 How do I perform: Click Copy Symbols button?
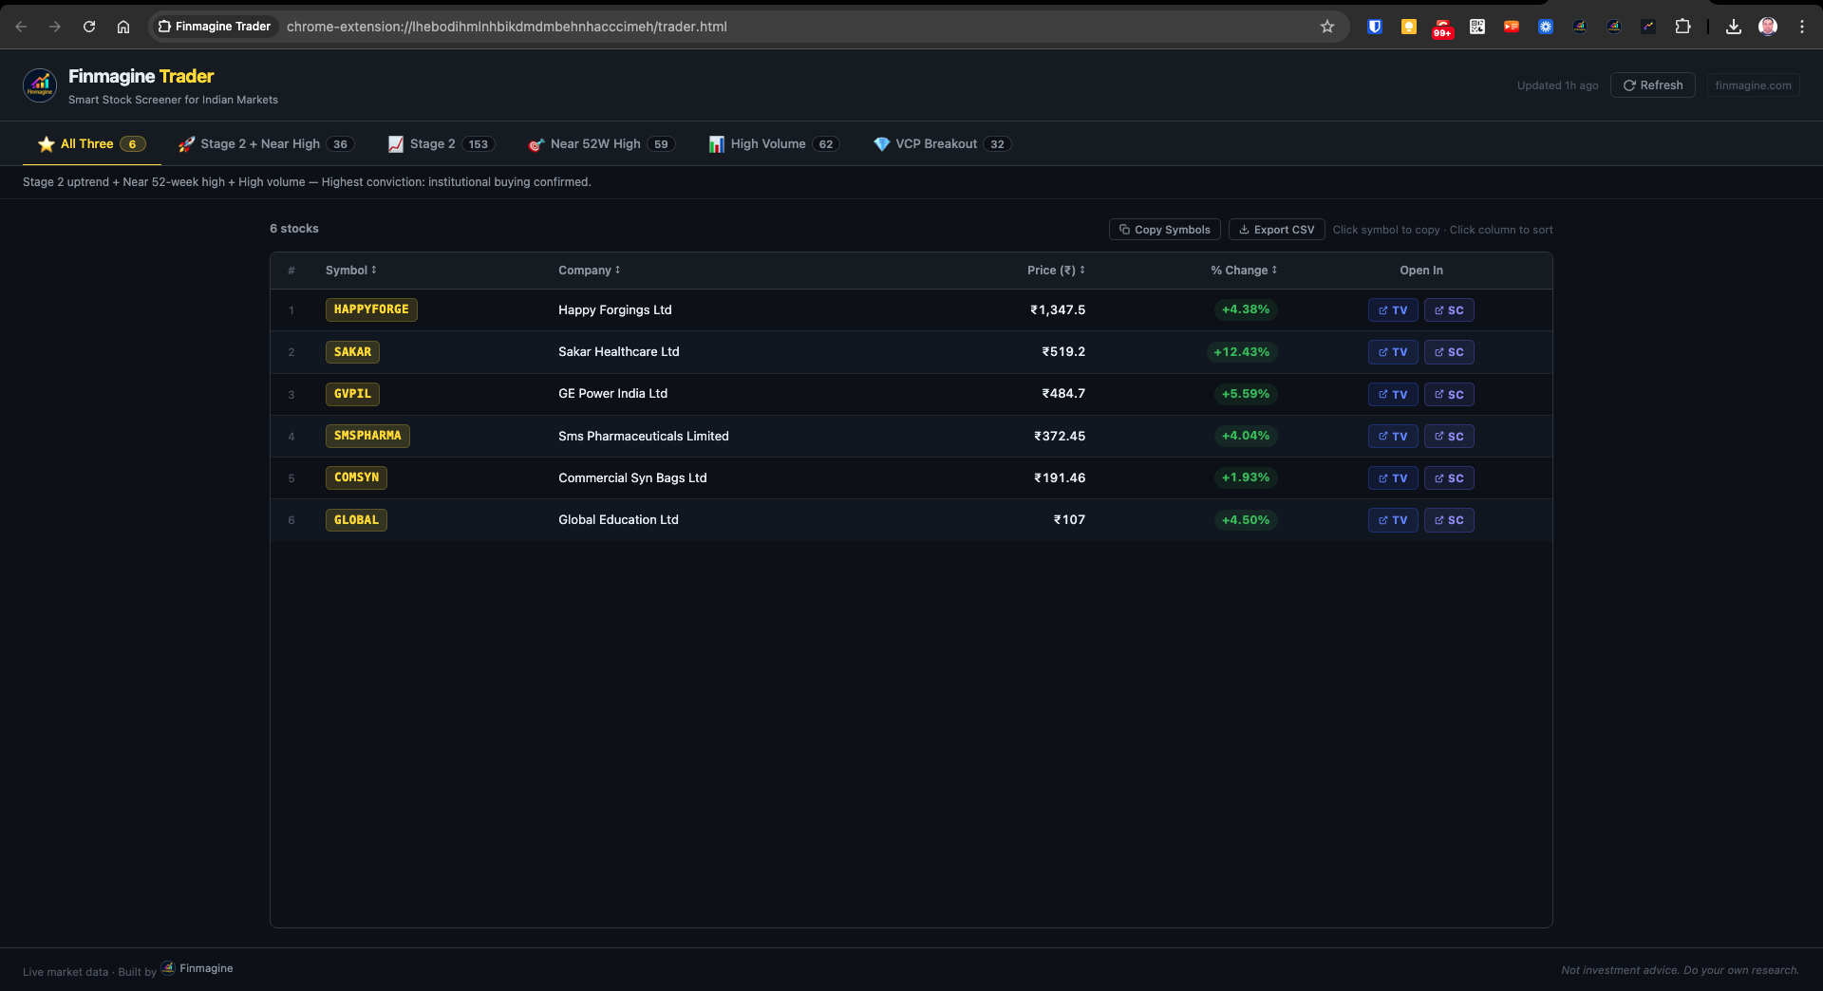(x=1164, y=230)
